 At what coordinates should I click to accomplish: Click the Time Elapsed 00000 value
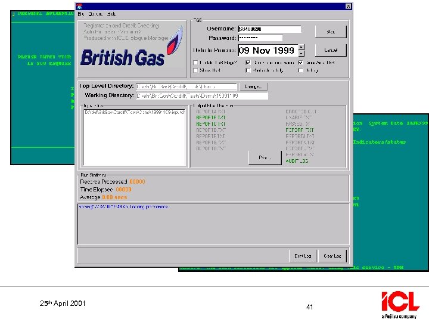[123, 190]
